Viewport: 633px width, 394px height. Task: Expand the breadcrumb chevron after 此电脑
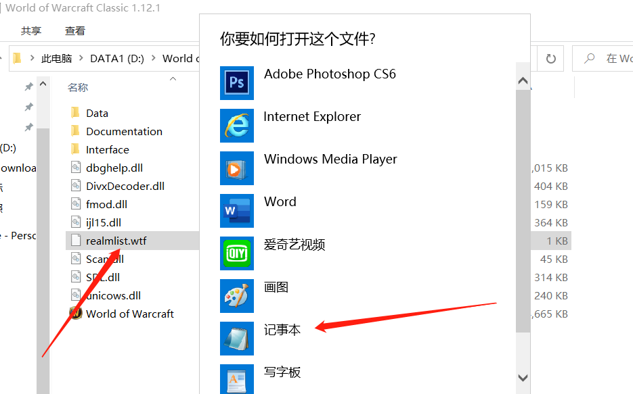click(x=81, y=58)
